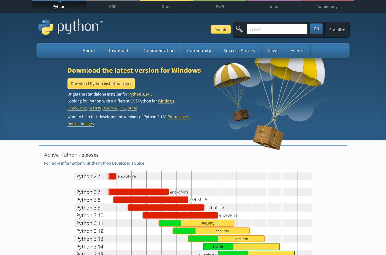The height and width of the screenshot is (255, 386).
Task: Open the PyPI top tab
Action: (220, 6)
